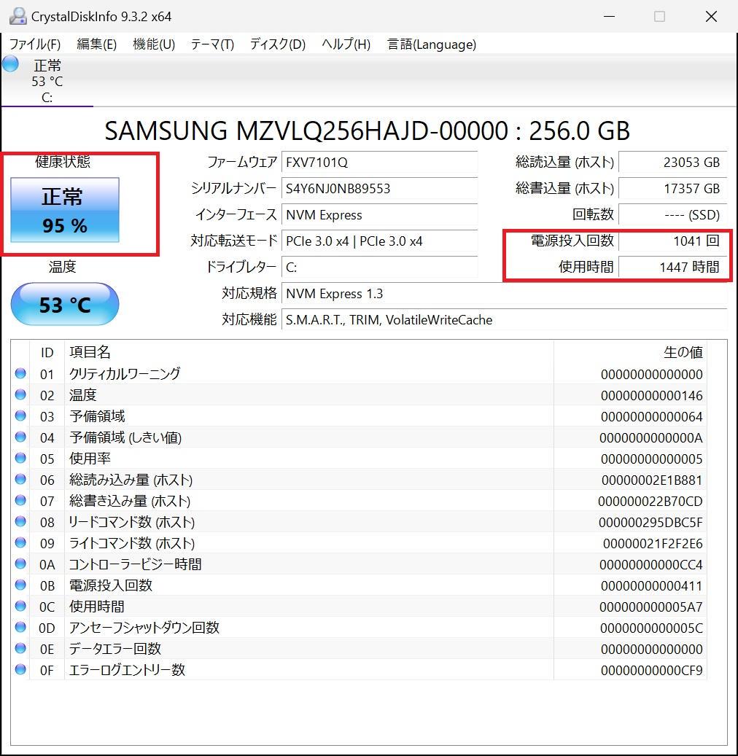The image size is (738, 756).
Task: Open the 機能(U) menu
Action: (153, 44)
